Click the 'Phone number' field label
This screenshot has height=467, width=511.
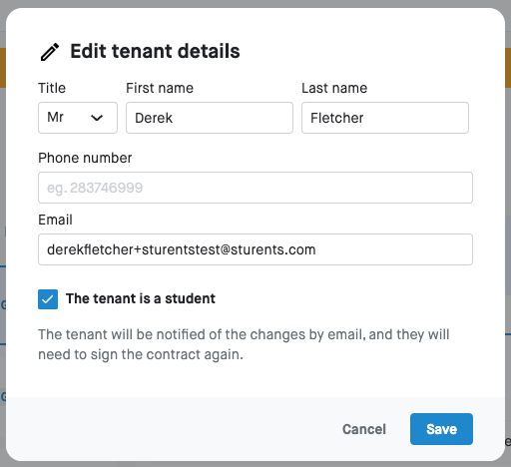point(85,158)
